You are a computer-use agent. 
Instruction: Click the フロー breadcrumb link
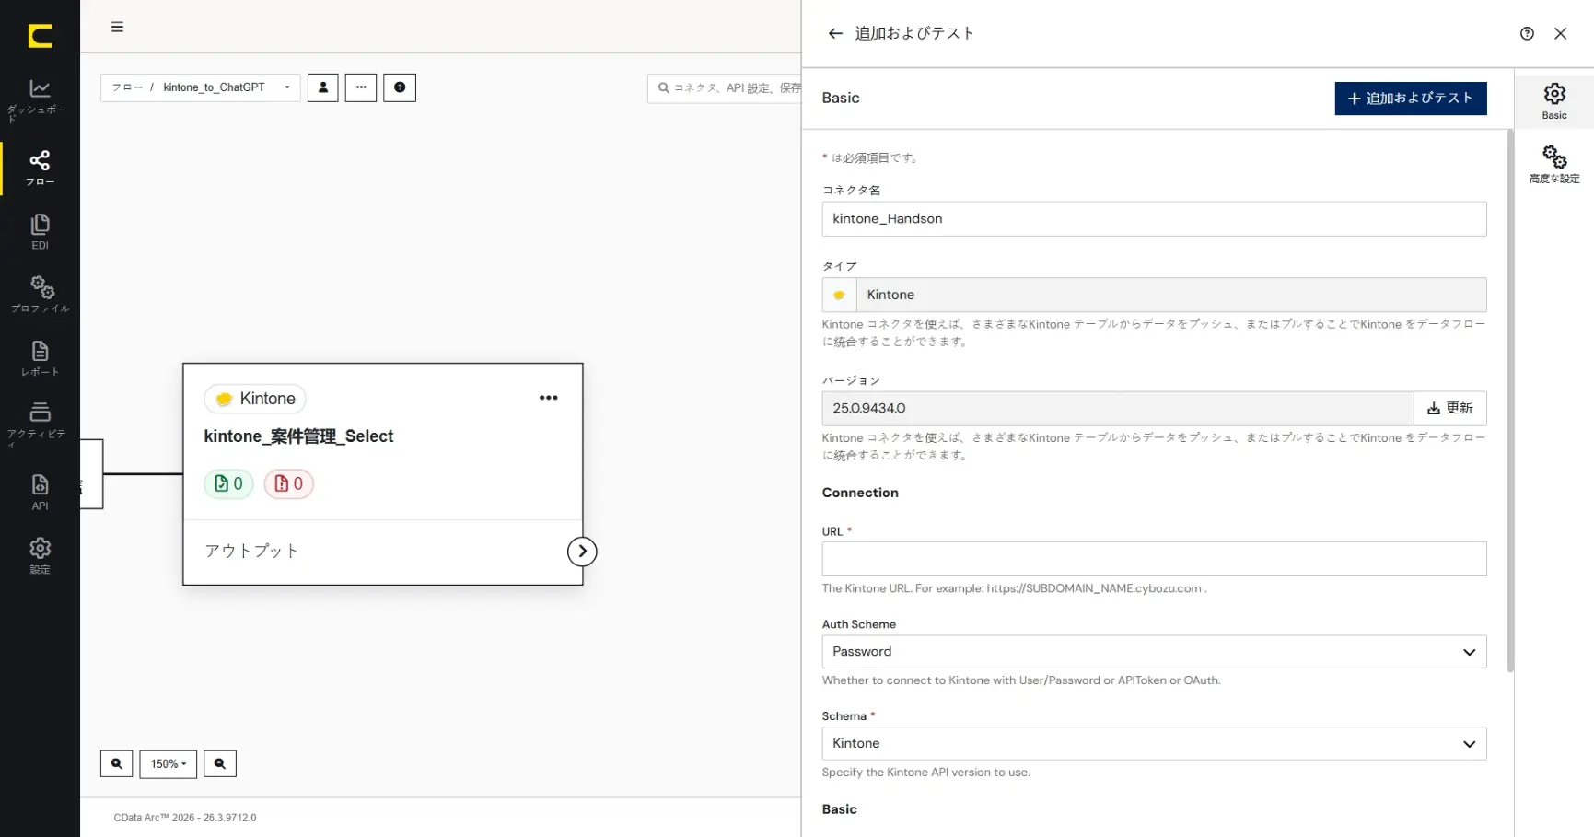[x=127, y=87]
